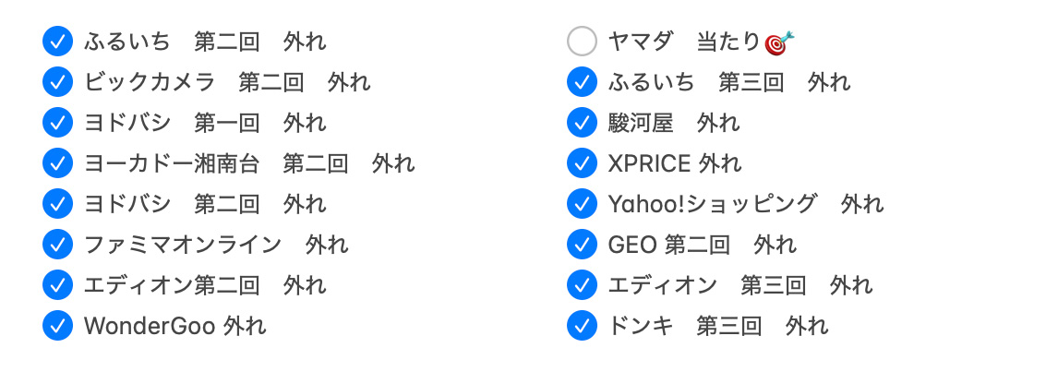Uncheck the XPRICE 外れ checkbox
This screenshot has width=1058, height=372.
582,163
